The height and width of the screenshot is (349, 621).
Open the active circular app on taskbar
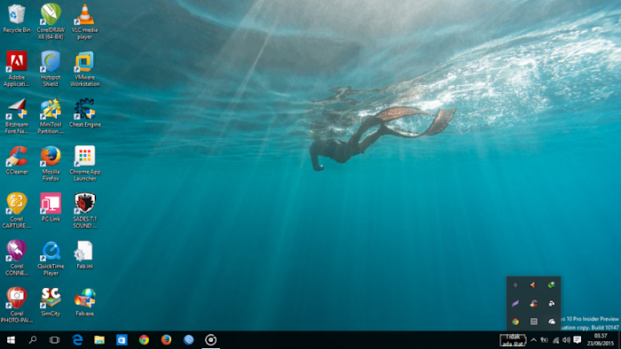[x=211, y=340]
